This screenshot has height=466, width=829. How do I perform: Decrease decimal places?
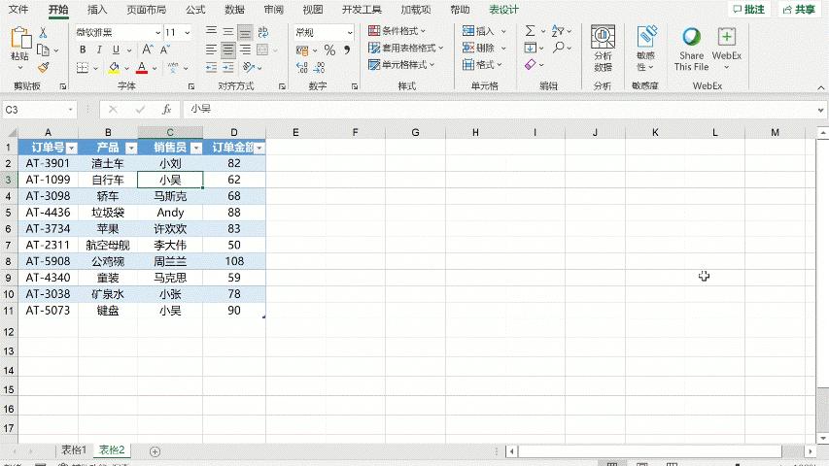point(319,68)
